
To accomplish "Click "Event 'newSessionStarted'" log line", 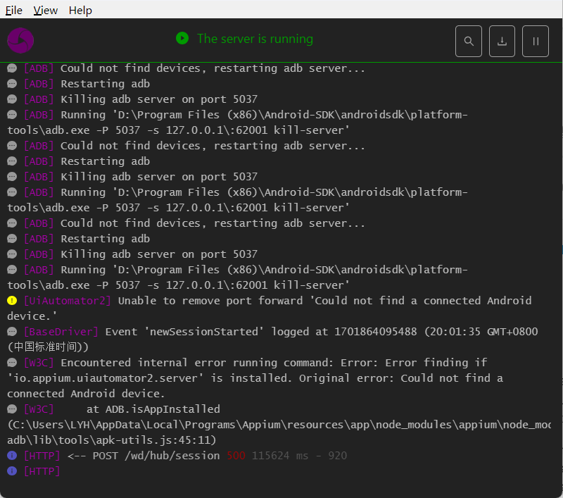I will [x=185, y=331].
